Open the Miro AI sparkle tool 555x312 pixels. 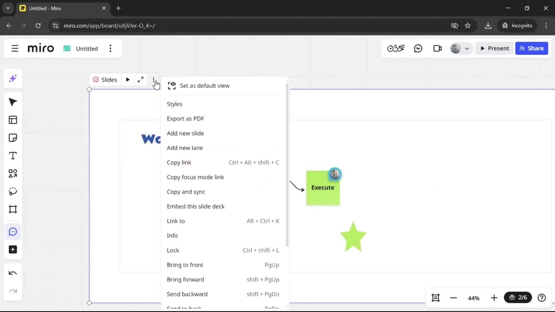13,79
